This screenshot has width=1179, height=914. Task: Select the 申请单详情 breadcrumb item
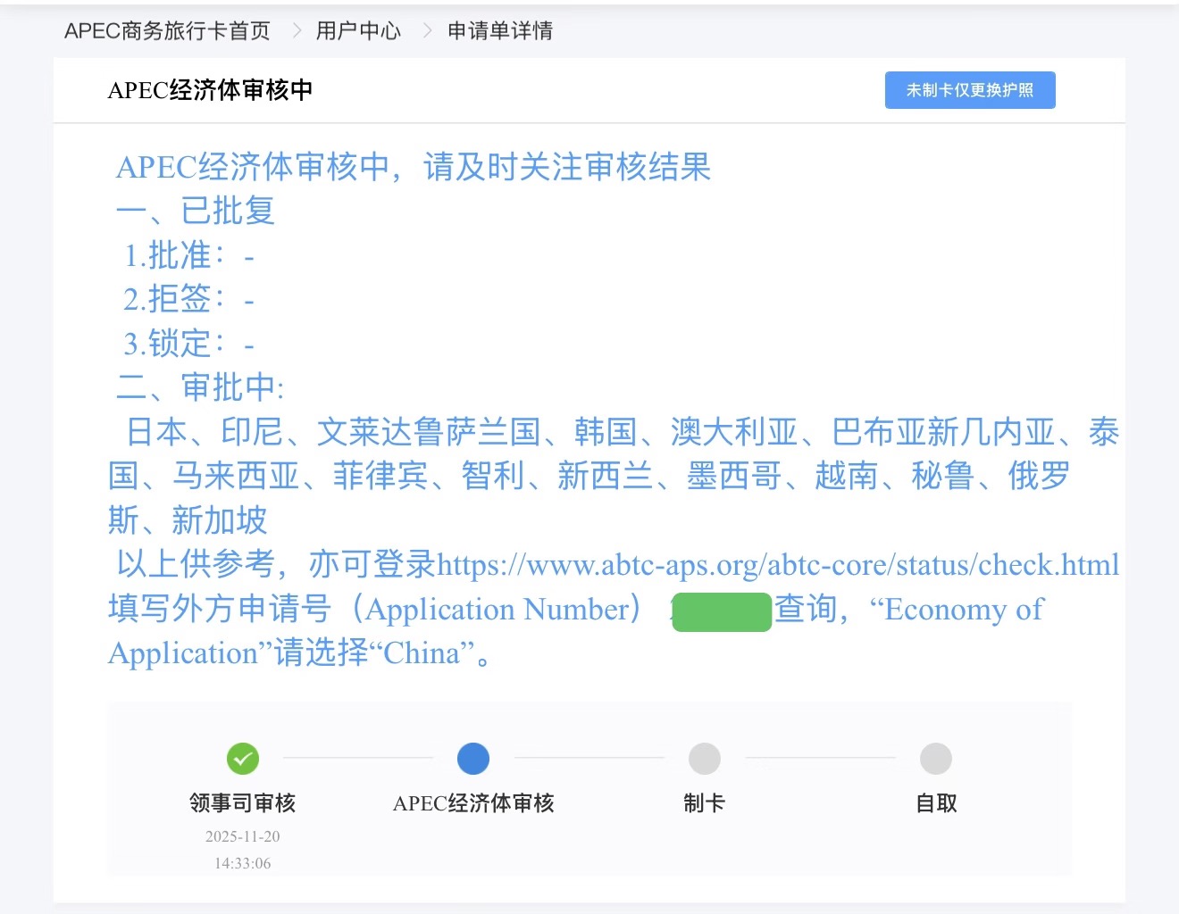click(499, 31)
